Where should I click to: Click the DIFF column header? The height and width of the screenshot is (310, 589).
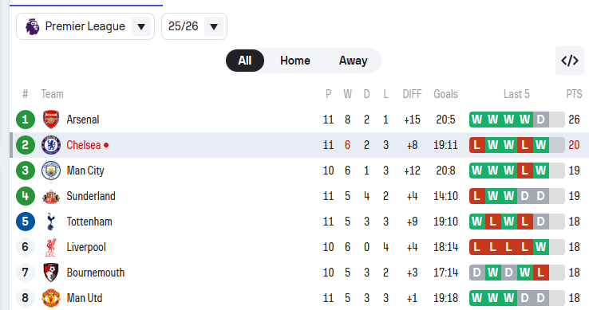click(412, 94)
